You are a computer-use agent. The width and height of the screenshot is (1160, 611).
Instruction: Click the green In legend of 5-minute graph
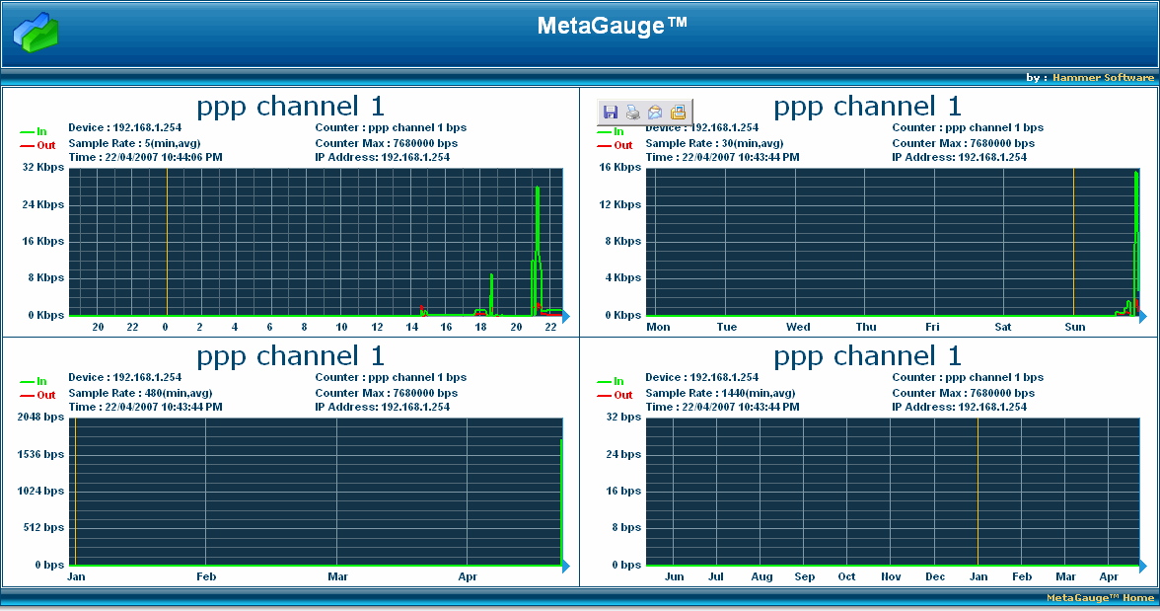point(34,132)
